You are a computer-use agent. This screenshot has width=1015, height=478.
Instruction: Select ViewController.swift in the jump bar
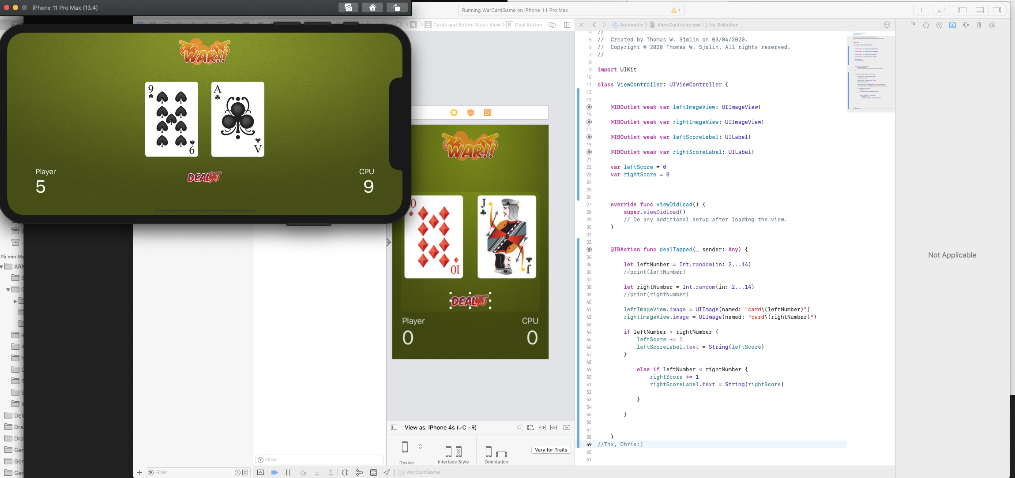coord(680,25)
